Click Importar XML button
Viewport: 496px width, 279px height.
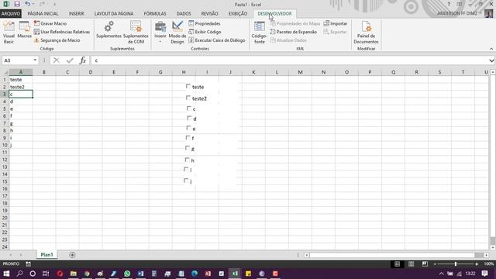[336, 23]
